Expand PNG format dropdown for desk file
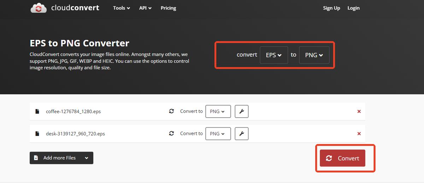Image resolution: width=424 pixels, height=183 pixels. [x=218, y=134]
